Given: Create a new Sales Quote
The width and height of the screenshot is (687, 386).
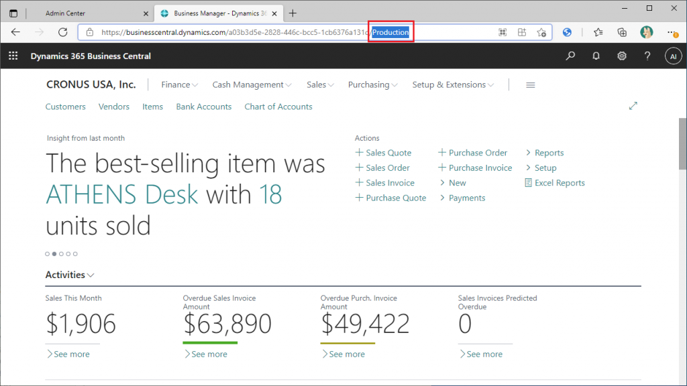Looking at the screenshot, I should (x=383, y=153).
